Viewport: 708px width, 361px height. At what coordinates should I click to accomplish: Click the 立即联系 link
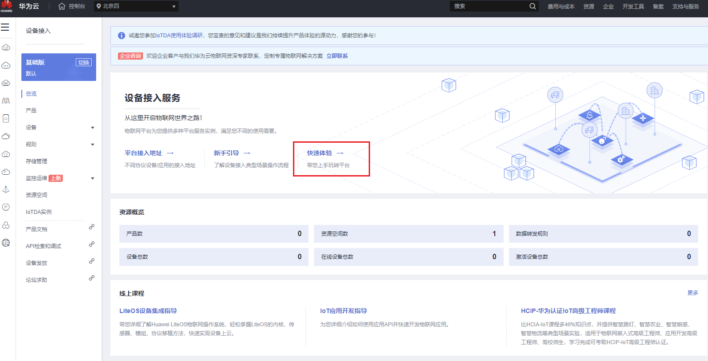pyautogui.click(x=337, y=56)
